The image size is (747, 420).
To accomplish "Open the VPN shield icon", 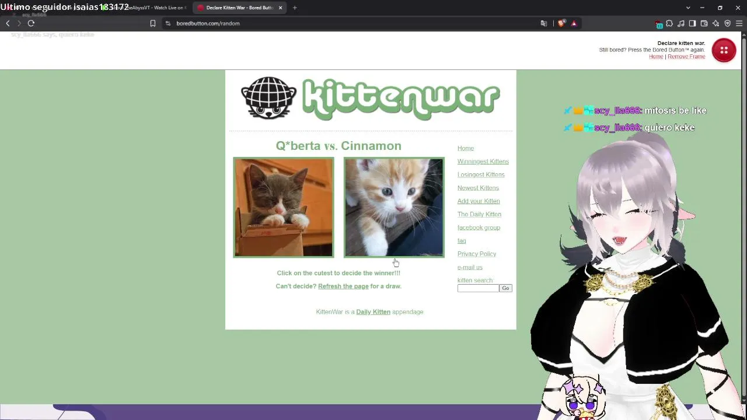I will click(728, 23).
